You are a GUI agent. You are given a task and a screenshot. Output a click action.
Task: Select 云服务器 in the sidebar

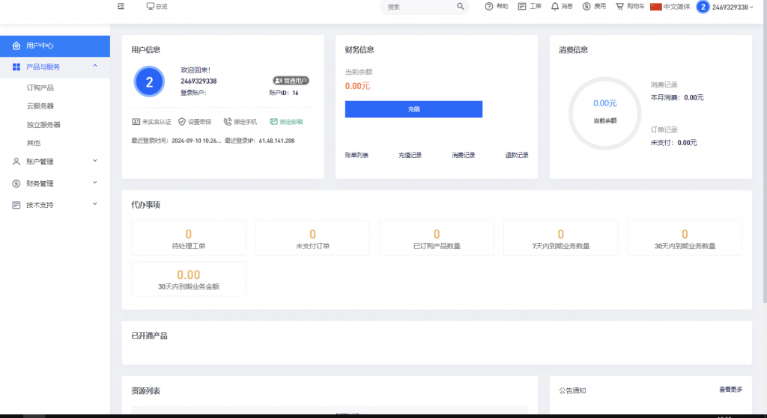pos(40,106)
